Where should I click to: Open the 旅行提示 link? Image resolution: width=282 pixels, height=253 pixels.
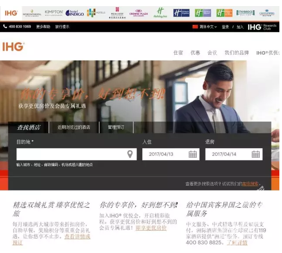click(62, 27)
